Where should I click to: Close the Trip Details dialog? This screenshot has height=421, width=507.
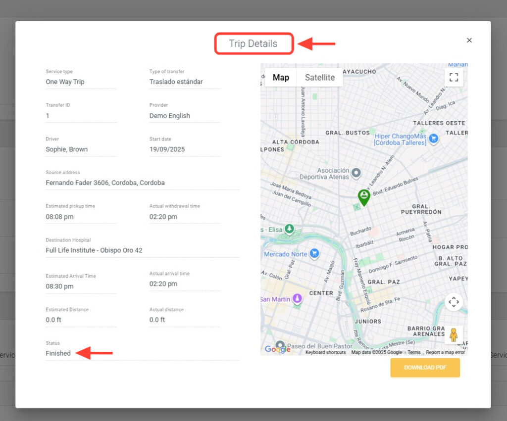(469, 40)
